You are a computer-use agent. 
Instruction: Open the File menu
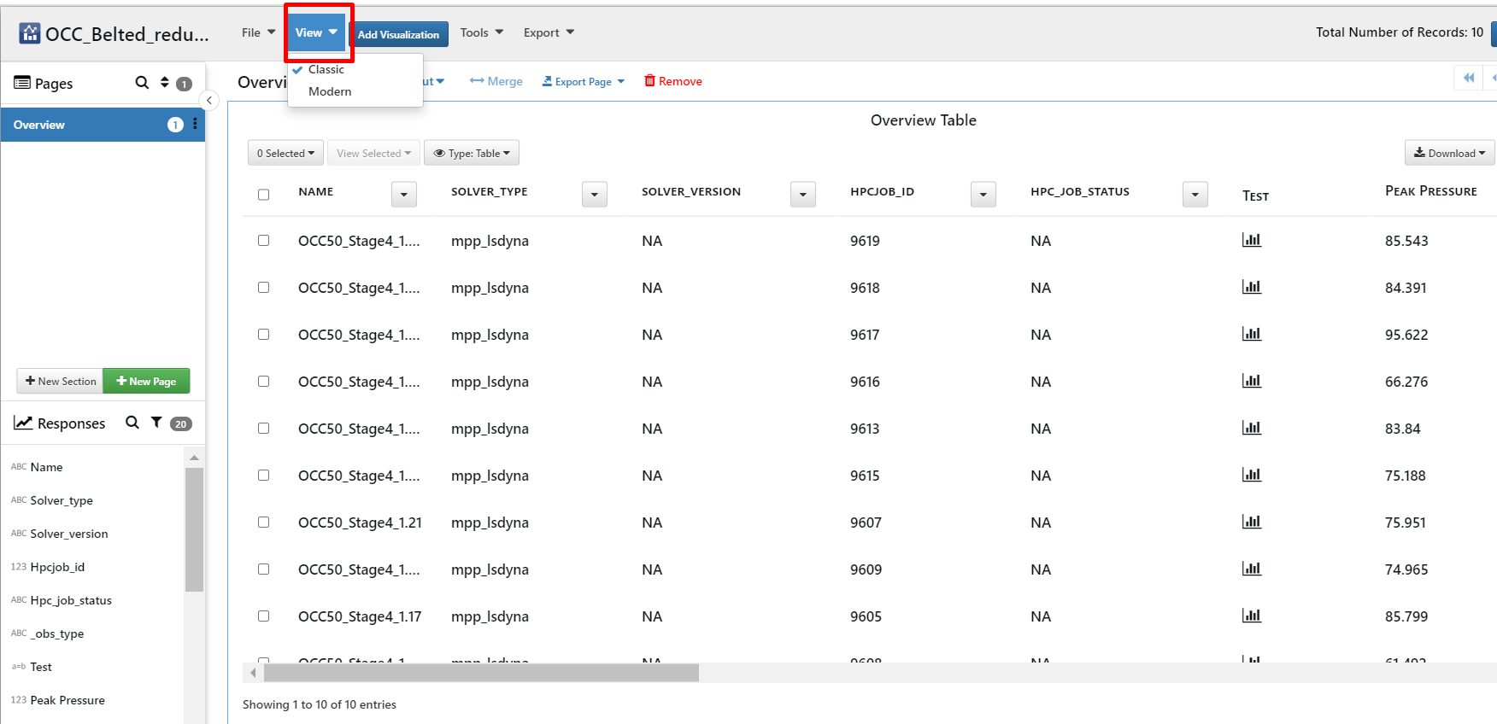(258, 32)
